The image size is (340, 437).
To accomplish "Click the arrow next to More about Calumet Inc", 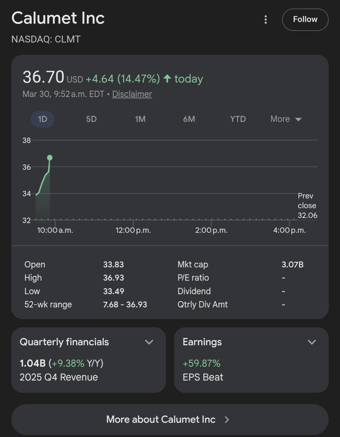I will 227,420.
